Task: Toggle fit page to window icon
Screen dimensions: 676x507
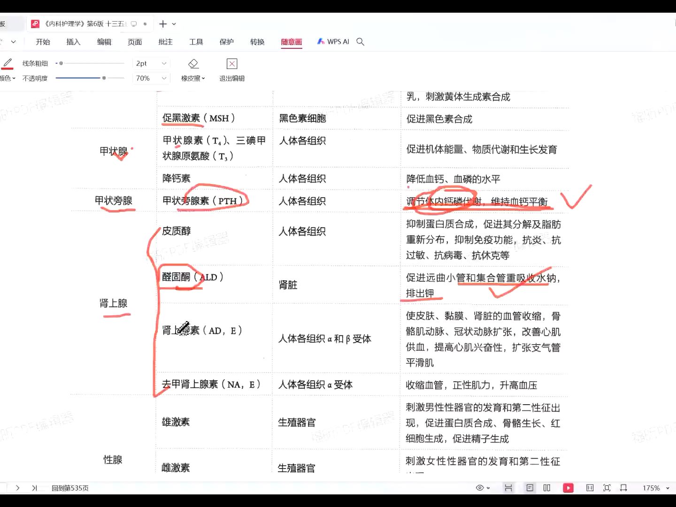Action: tap(607, 488)
